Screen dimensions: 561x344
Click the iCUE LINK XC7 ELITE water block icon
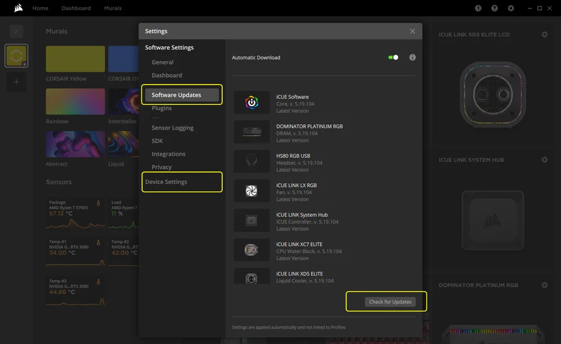[251, 249]
